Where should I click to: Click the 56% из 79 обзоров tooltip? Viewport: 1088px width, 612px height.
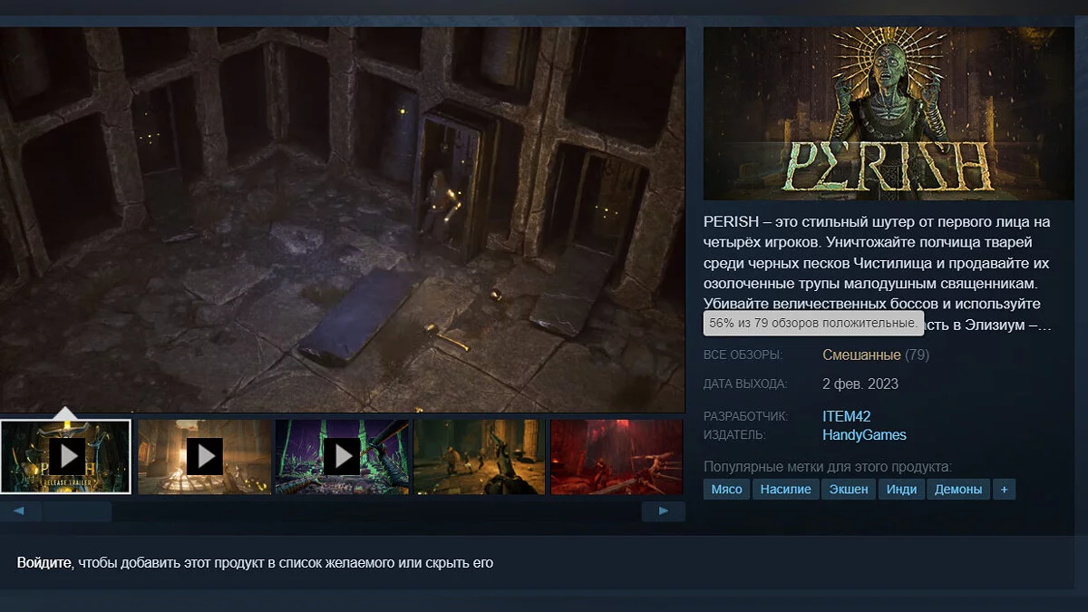(813, 323)
